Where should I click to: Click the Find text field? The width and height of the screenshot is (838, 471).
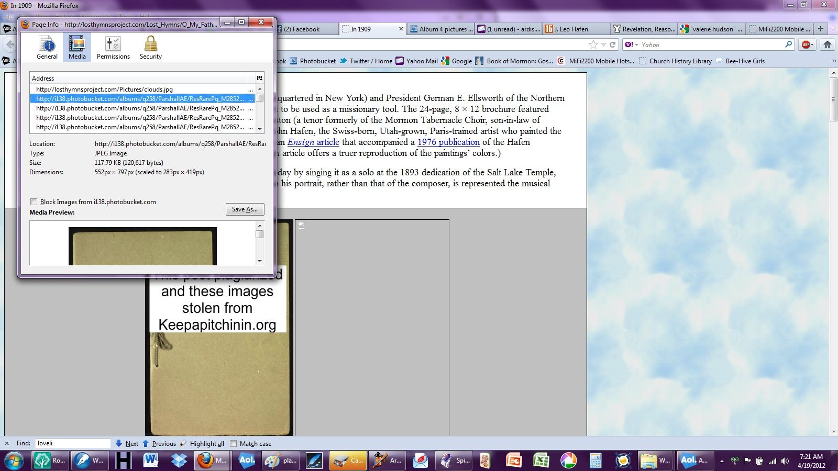(x=73, y=443)
